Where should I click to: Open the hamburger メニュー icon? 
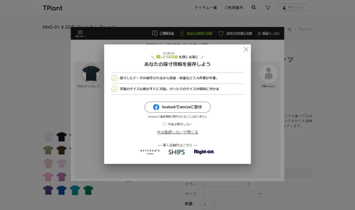click(x=80, y=33)
